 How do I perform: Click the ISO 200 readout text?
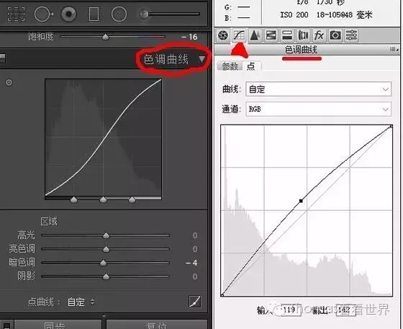click(x=294, y=15)
